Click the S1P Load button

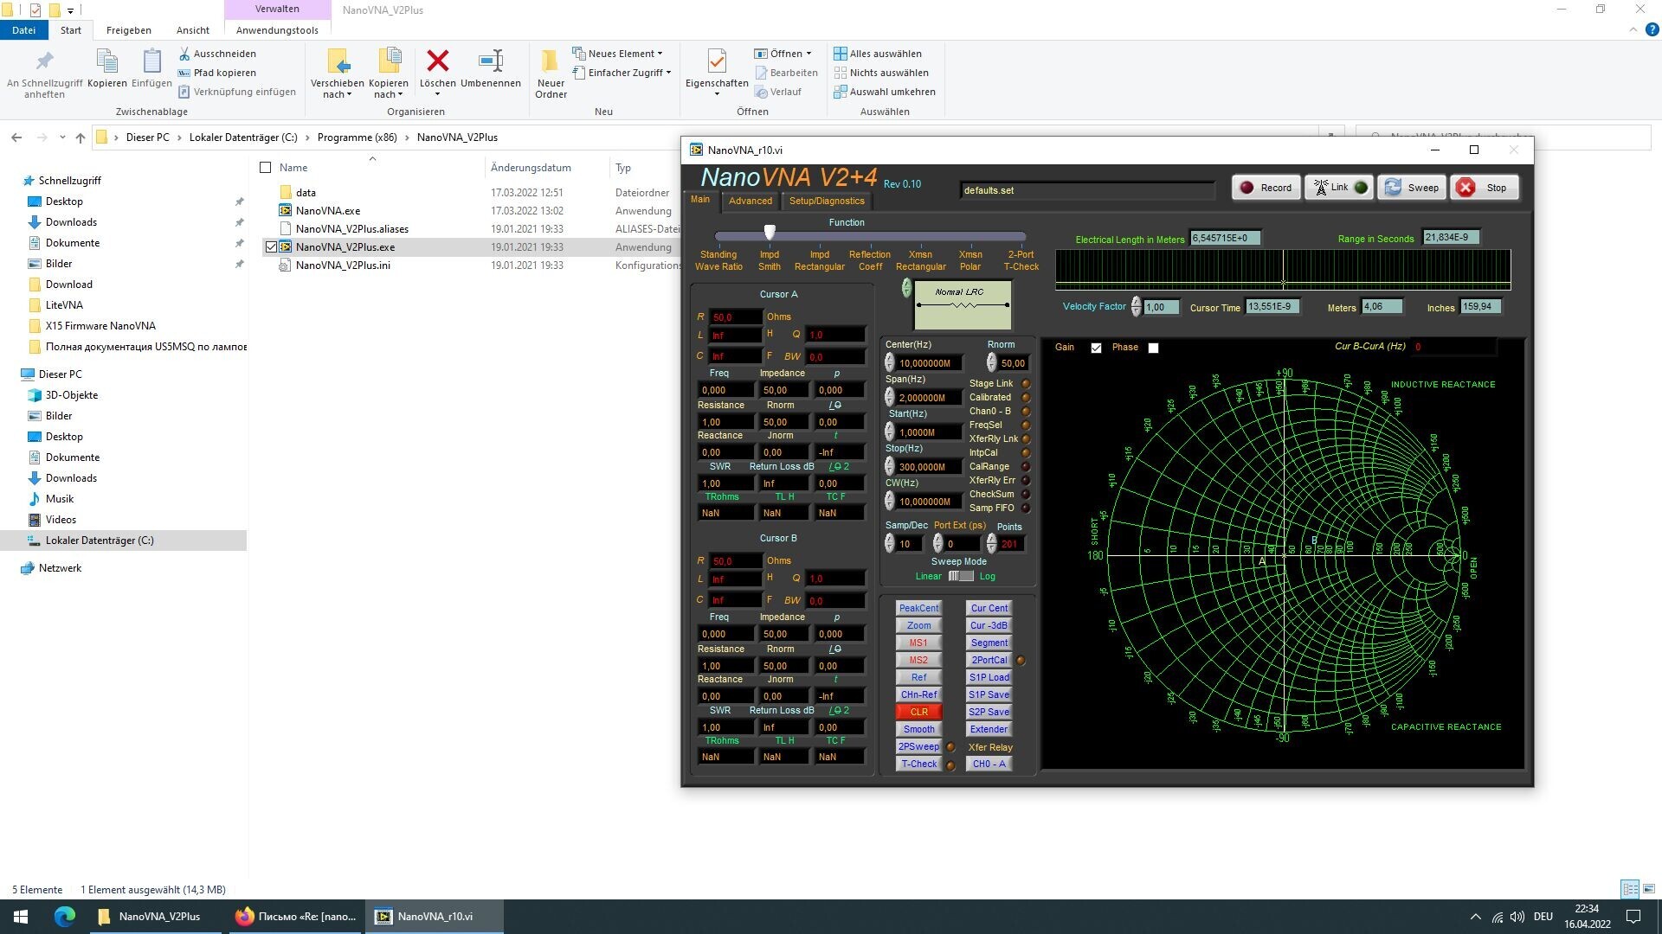989,677
